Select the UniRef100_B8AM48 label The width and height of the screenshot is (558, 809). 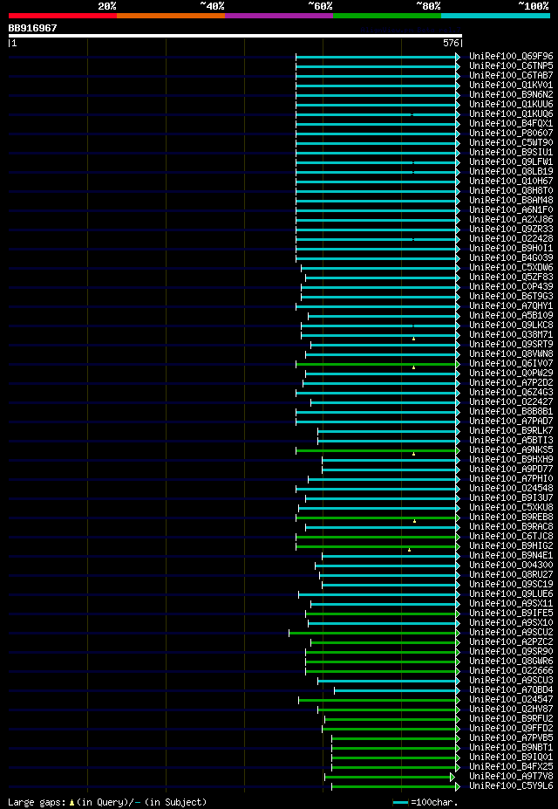point(511,201)
